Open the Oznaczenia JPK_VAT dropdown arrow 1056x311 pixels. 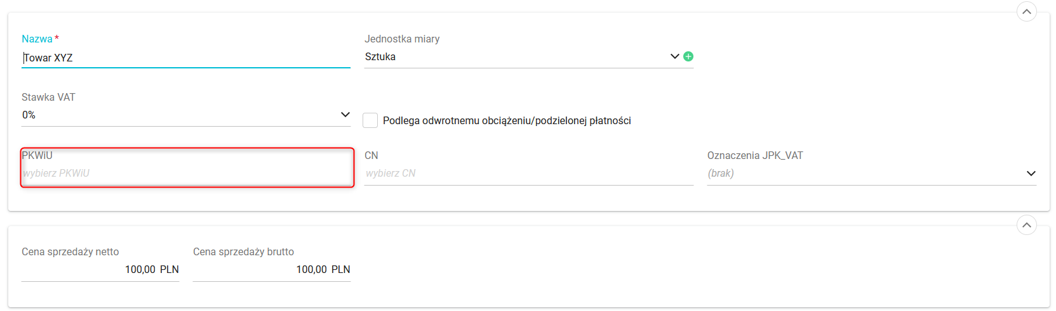pos(1031,173)
